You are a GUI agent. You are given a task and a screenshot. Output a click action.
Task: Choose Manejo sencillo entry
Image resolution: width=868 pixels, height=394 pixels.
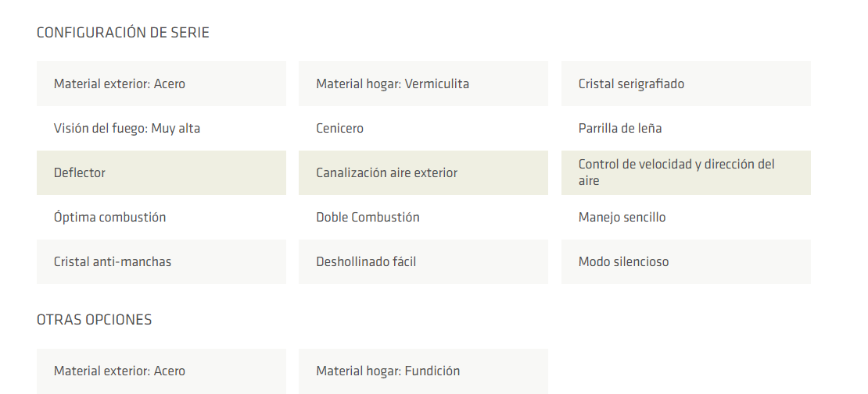tap(686, 217)
